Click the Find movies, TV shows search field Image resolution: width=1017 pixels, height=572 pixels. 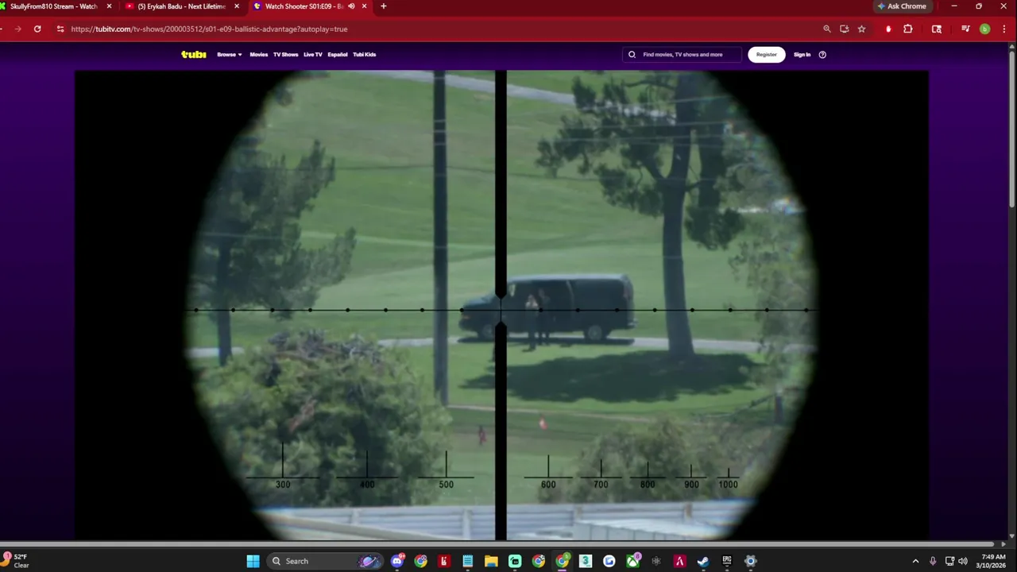683,55
